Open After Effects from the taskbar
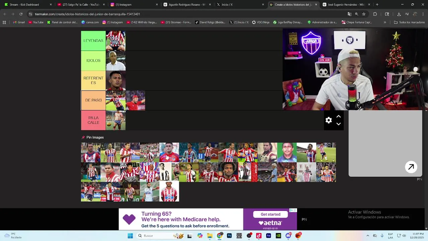This screenshot has width=428, height=241. 269,236
